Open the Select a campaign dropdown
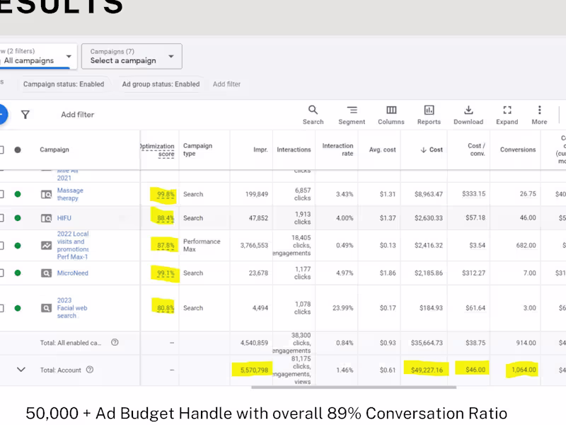This screenshot has height=425, width=566. [x=132, y=57]
